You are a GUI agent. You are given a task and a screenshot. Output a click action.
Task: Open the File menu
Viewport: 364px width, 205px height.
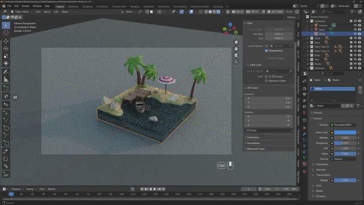coord(10,6)
